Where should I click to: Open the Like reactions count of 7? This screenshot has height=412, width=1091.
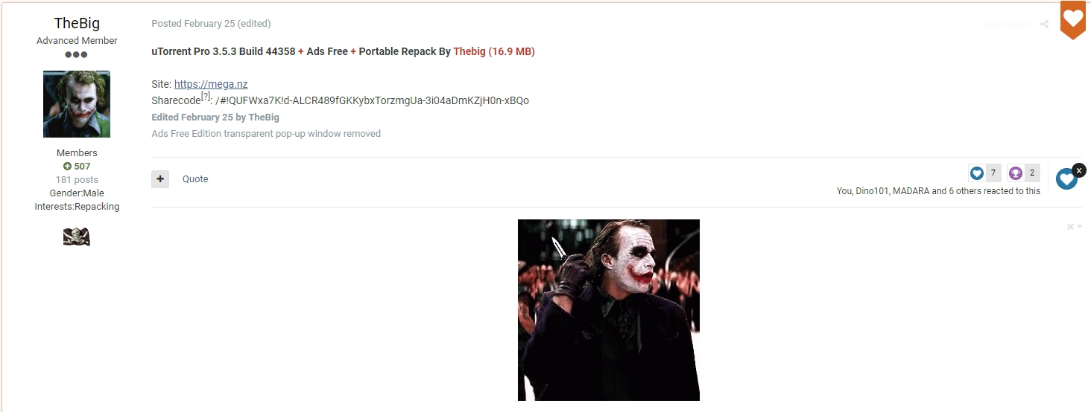tap(984, 173)
